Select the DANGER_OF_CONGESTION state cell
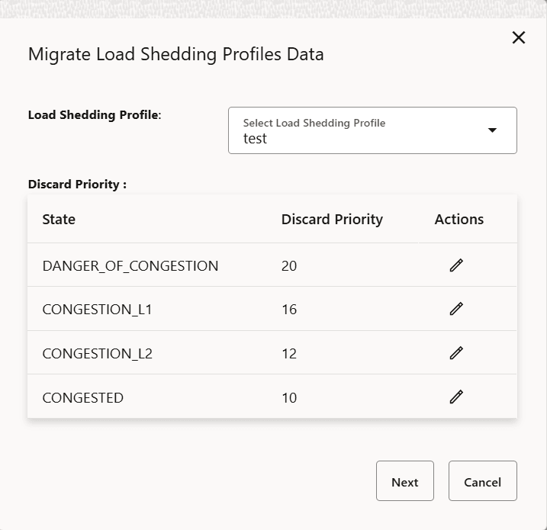This screenshot has height=530, width=547. (130, 266)
